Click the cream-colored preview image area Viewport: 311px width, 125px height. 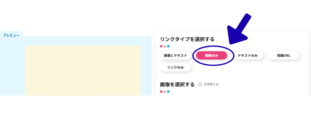(83, 70)
